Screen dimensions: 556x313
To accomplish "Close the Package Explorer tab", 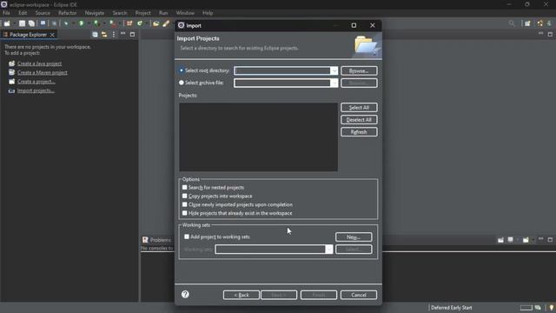I will pyautogui.click(x=52, y=35).
